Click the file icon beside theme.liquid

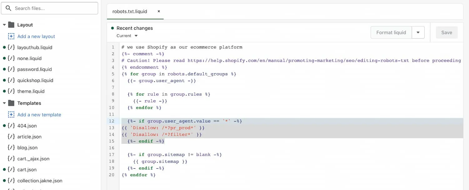click(11, 91)
